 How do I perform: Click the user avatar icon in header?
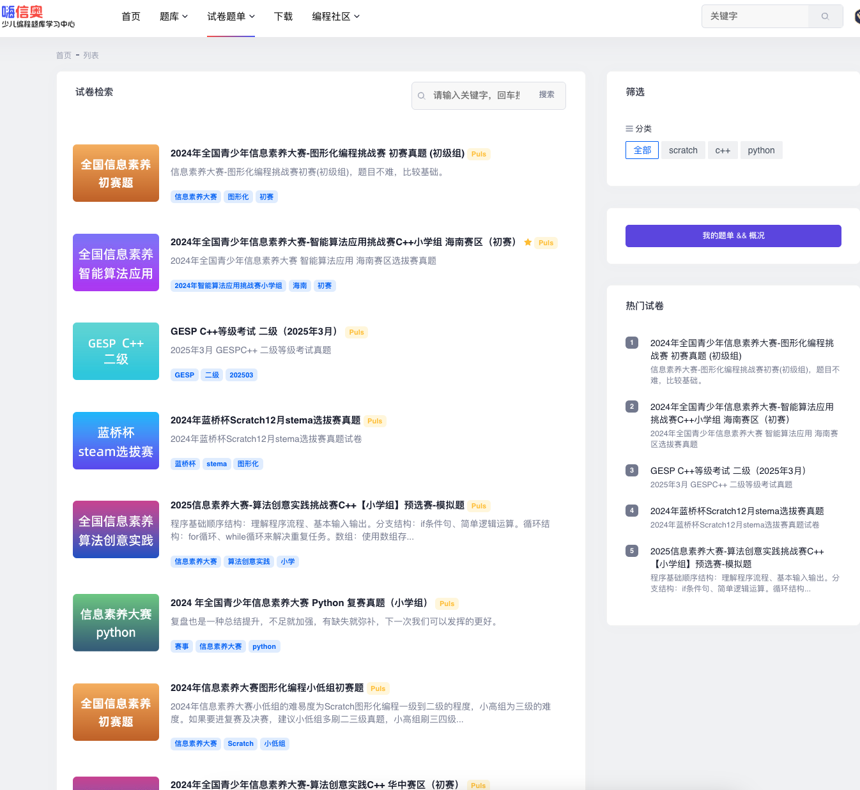(857, 16)
